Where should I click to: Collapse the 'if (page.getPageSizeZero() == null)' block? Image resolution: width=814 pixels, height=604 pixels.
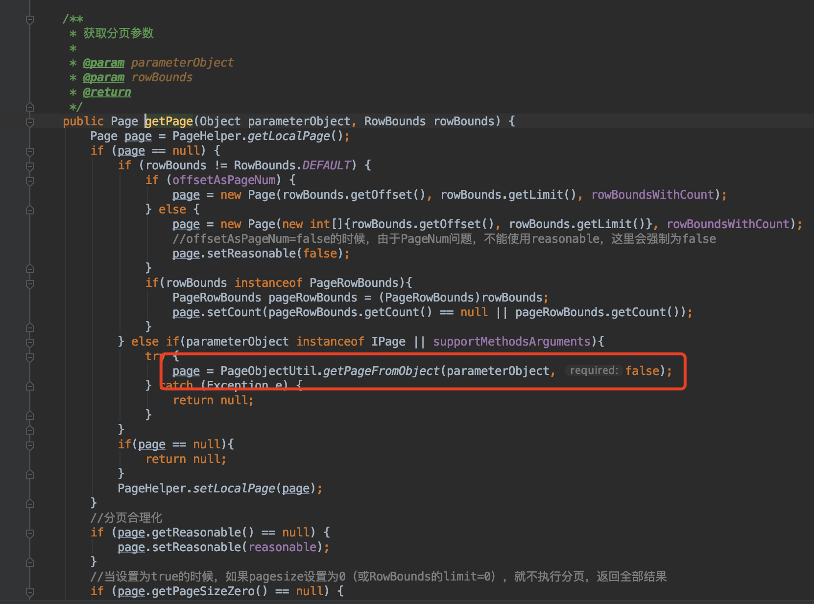tap(30, 592)
